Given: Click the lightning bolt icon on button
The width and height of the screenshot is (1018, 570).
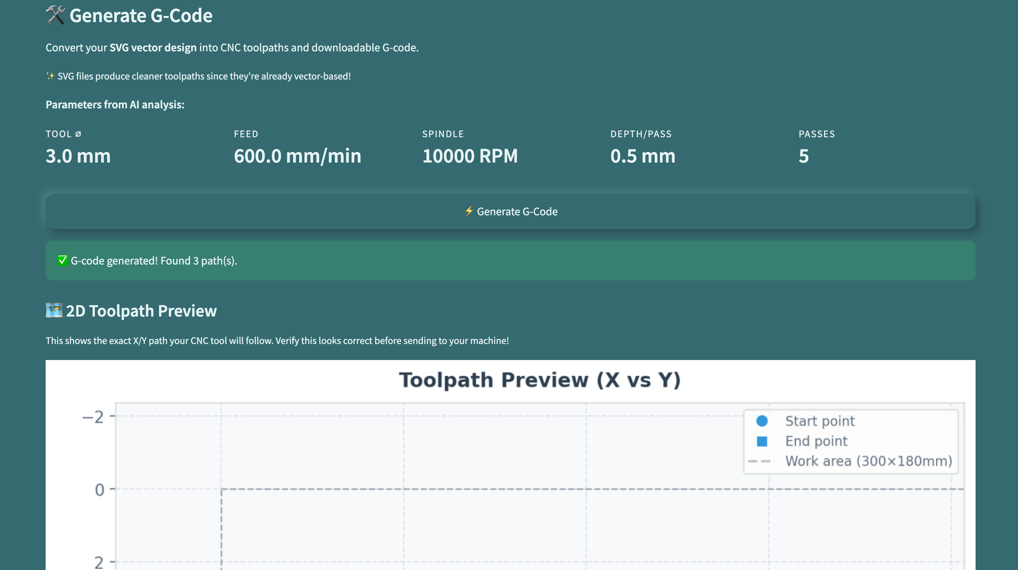Looking at the screenshot, I should point(469,211).
